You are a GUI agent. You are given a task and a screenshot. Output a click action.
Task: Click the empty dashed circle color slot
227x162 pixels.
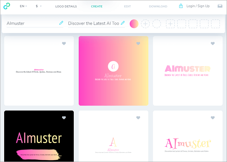pos(157,24)
